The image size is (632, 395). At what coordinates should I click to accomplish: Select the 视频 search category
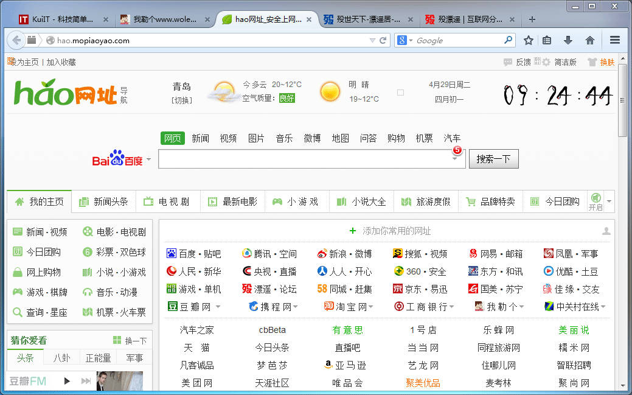click(x=228, y=138)
